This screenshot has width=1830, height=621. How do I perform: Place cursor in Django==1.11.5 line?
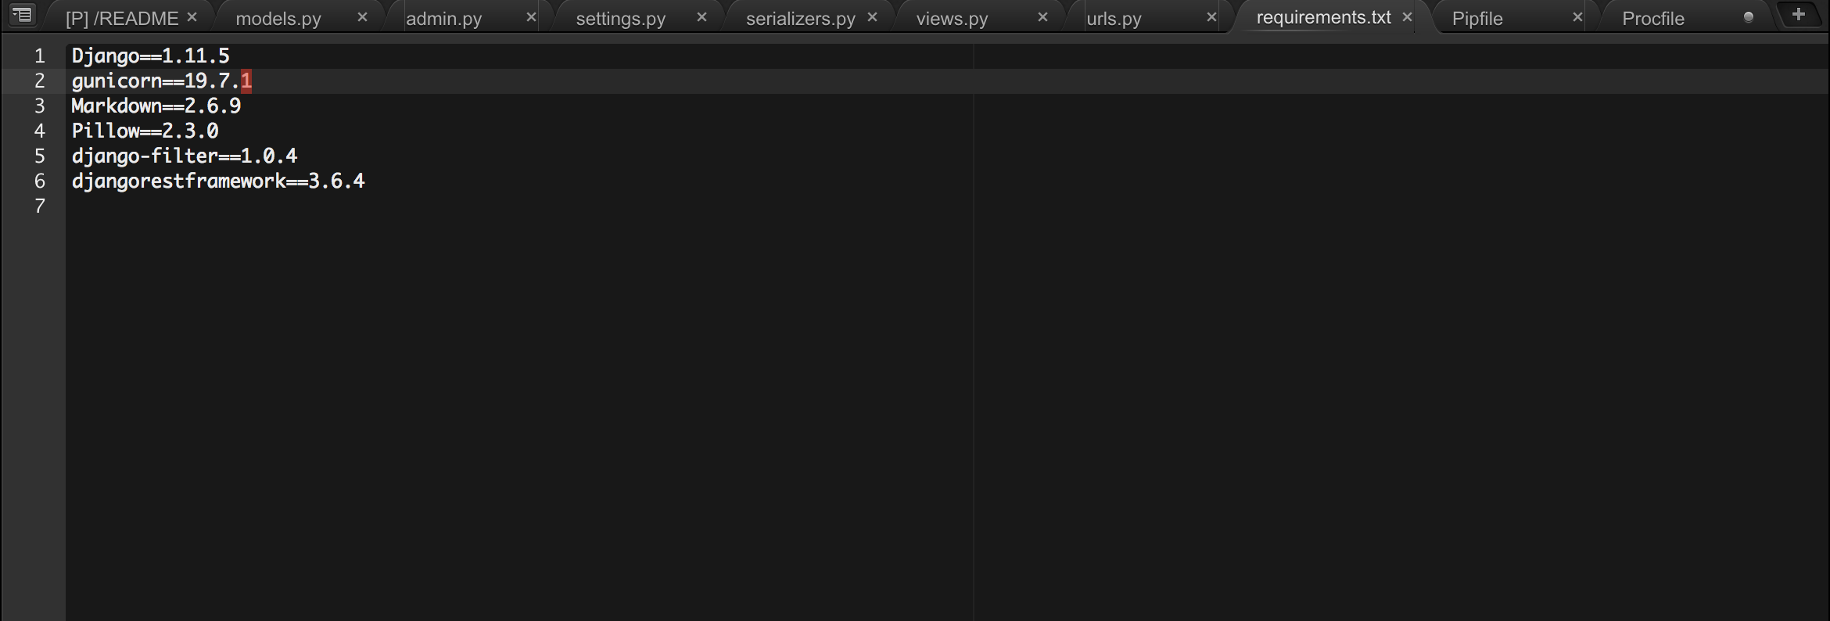[x=151, y=56]
